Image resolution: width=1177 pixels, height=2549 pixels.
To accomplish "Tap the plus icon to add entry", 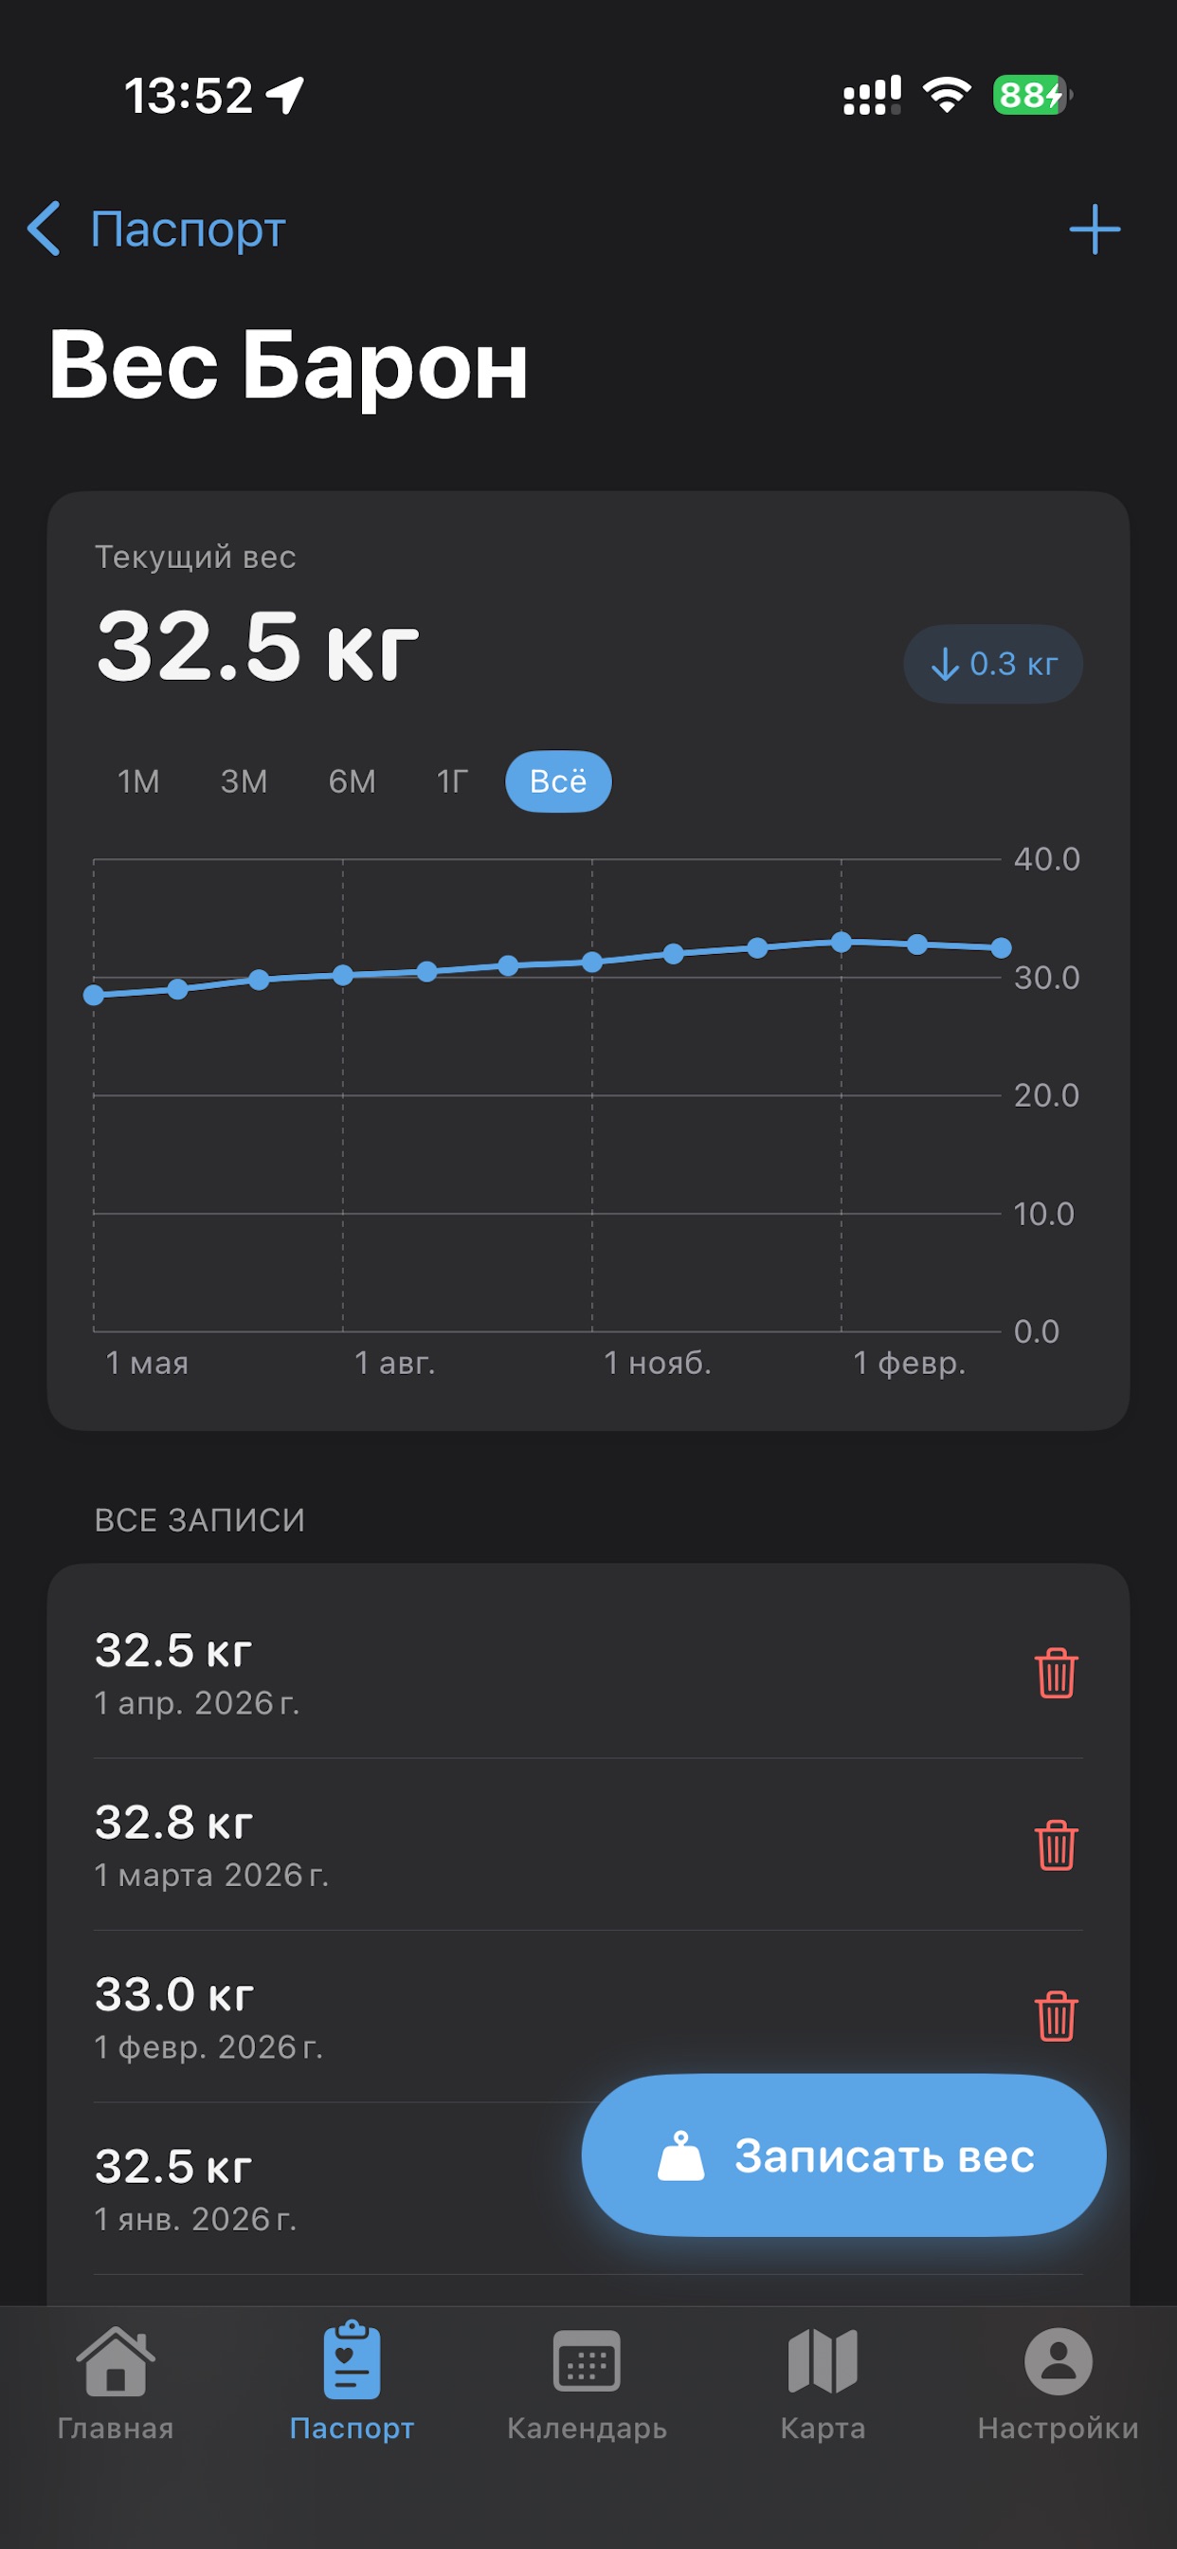I will point(1094,229).
